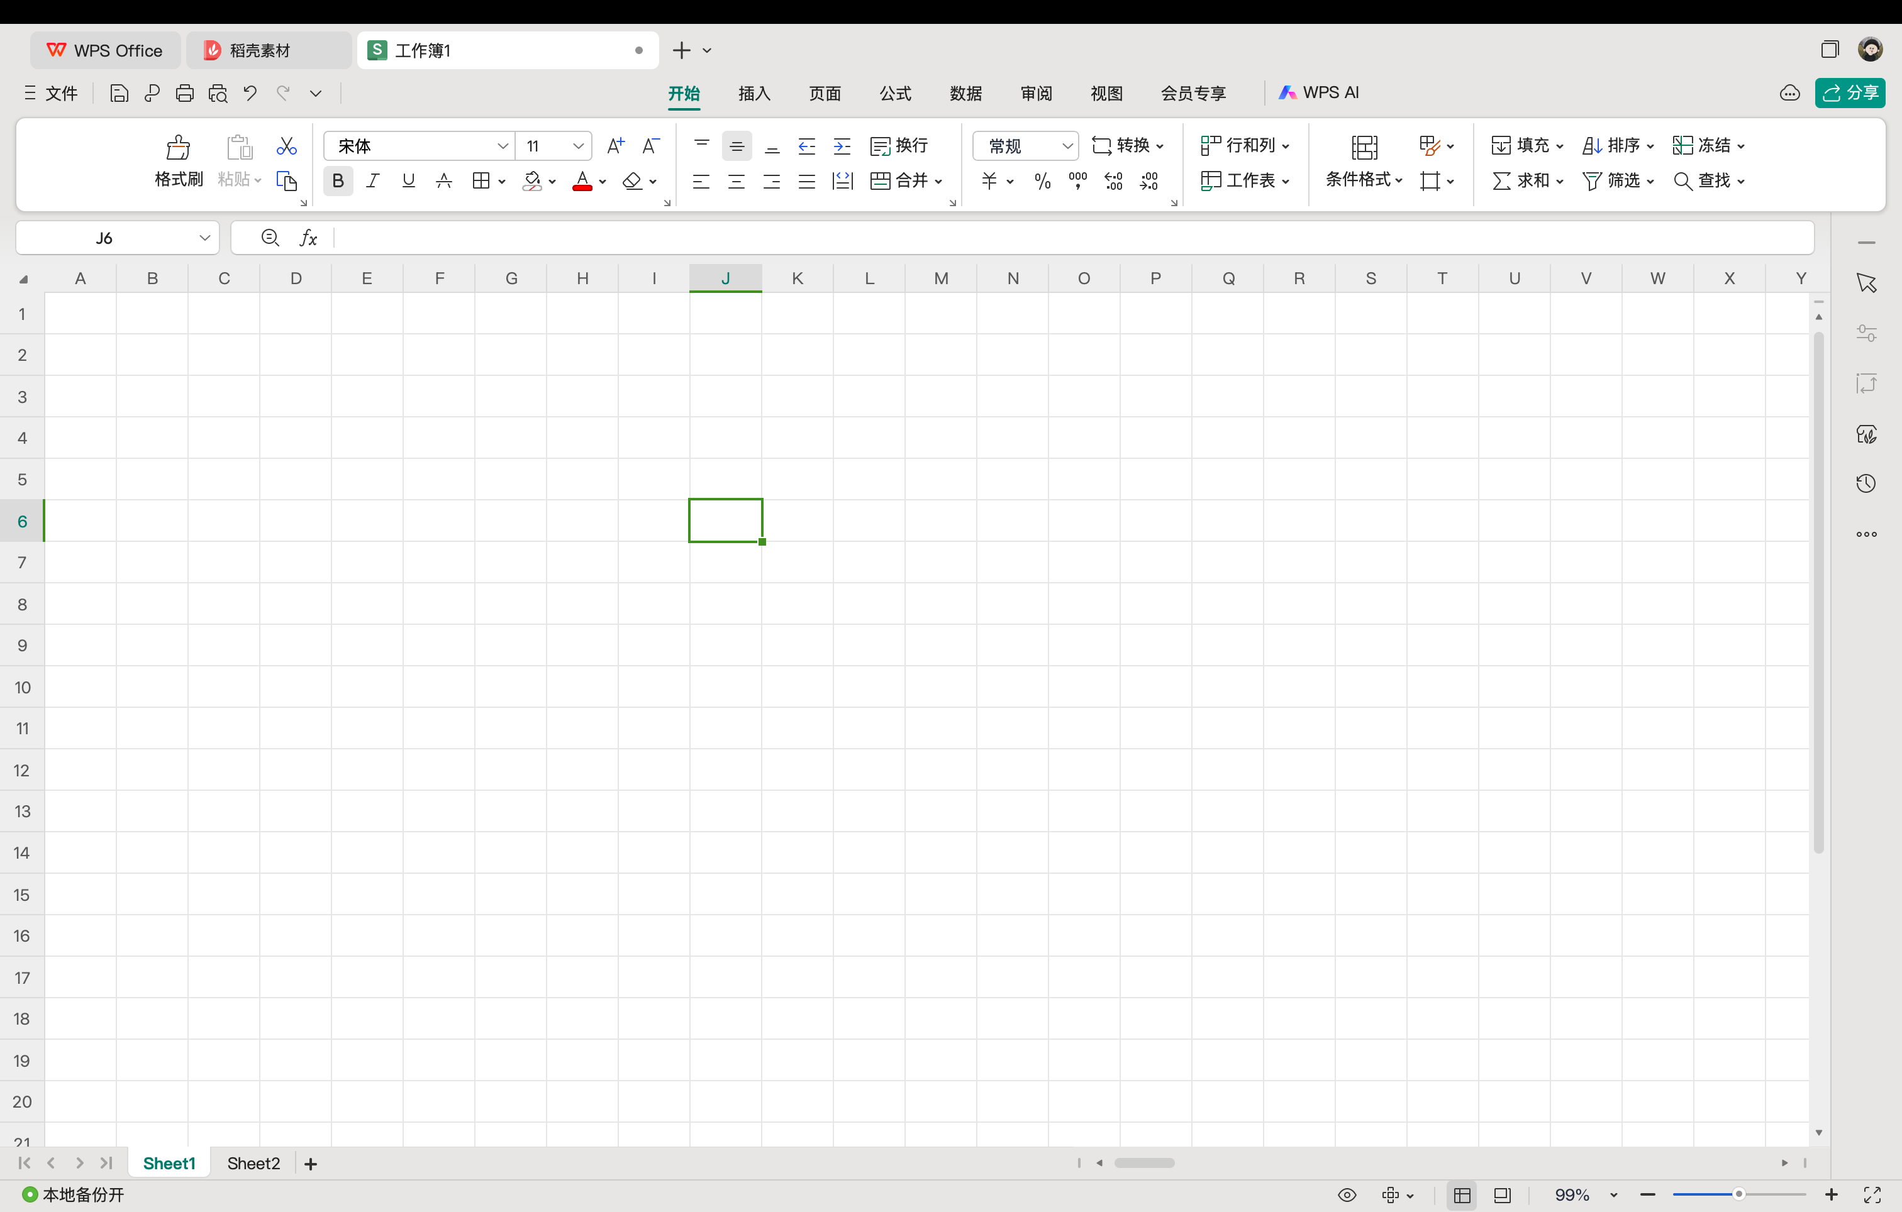
Task: Click the Format Painter (格式刷) icon
Action: [x=178, y=148]
